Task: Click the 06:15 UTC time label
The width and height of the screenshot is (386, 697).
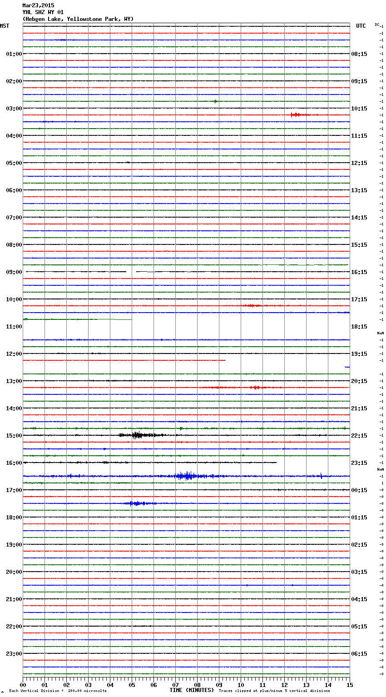Action: click(359, 654)
